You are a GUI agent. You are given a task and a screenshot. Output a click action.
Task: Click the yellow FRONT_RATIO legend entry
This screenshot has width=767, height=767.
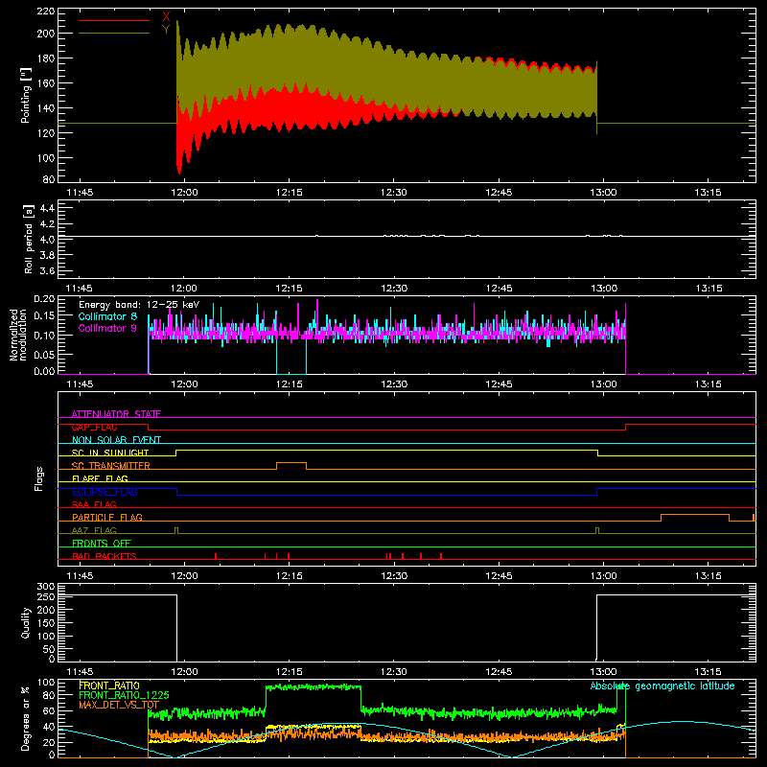point(109,686)
